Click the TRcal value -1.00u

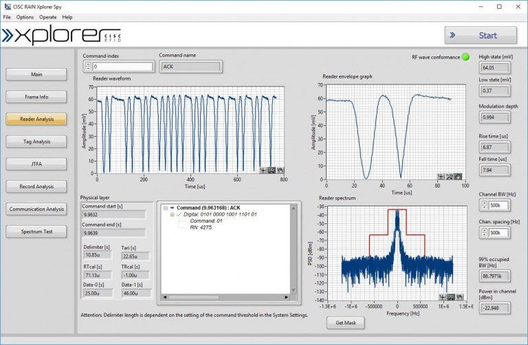tap(135, 276)
